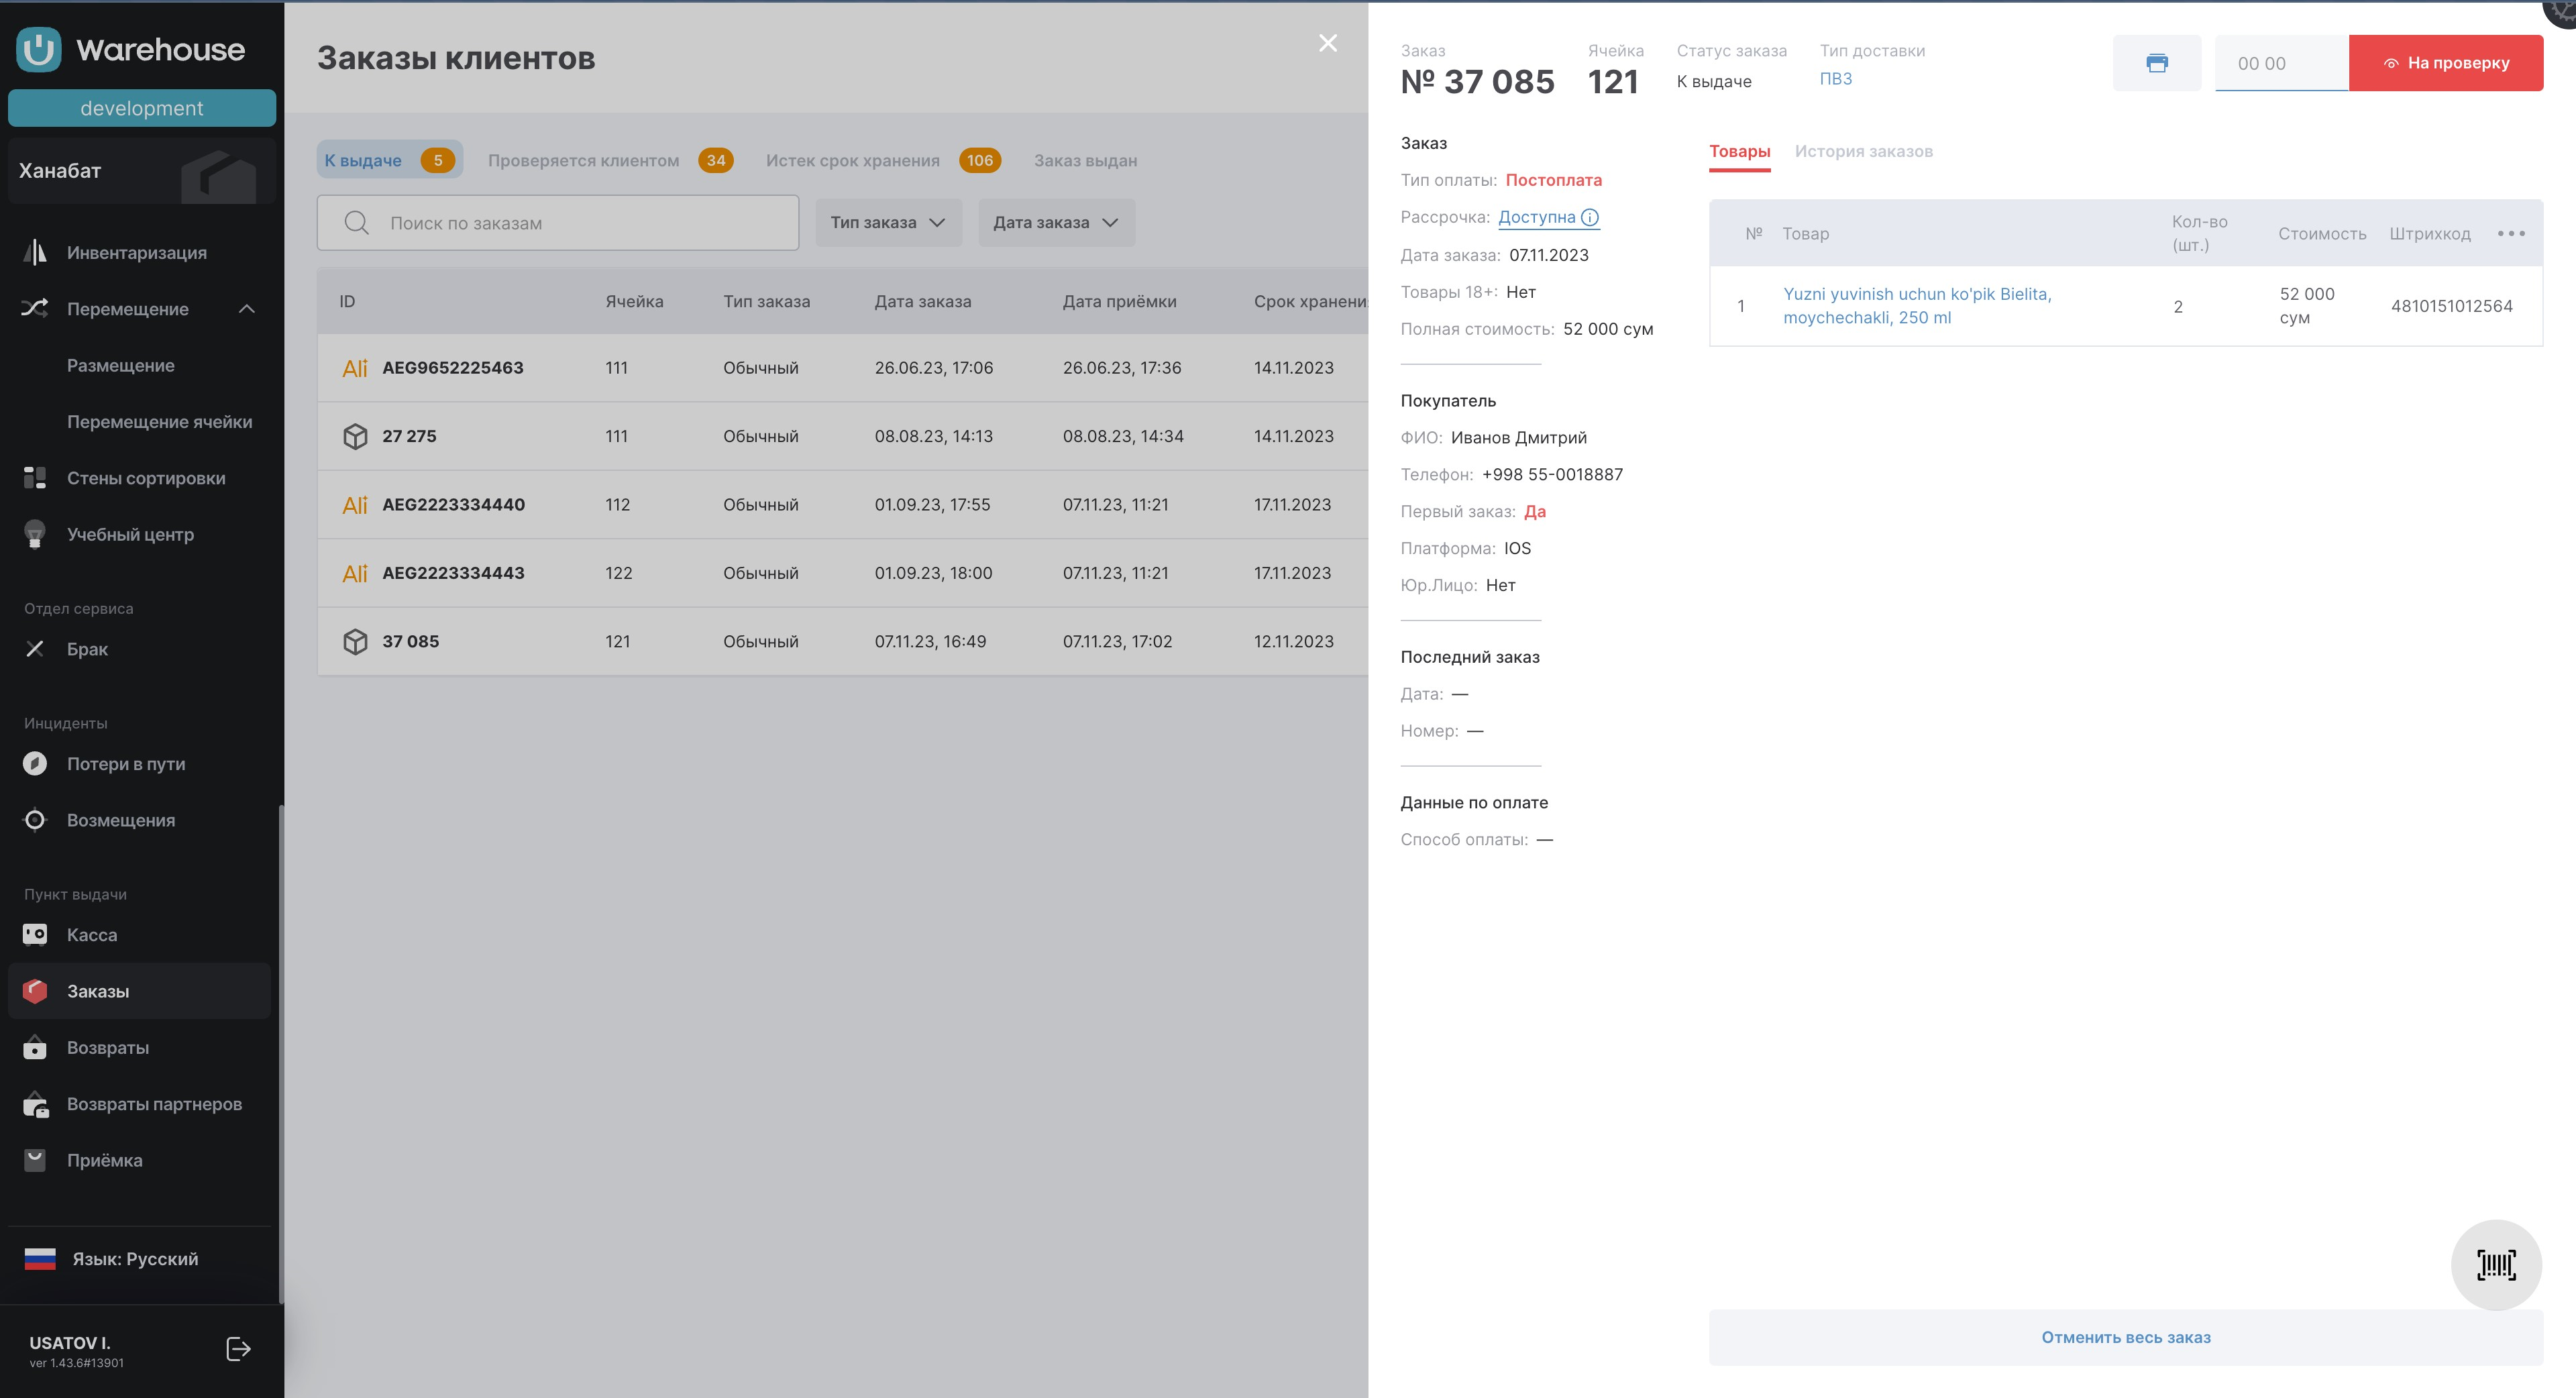The image size is (2576, 1398).
Task: Click the logout icon next to USATOV I.
Action: click(x=238, y=1349)
